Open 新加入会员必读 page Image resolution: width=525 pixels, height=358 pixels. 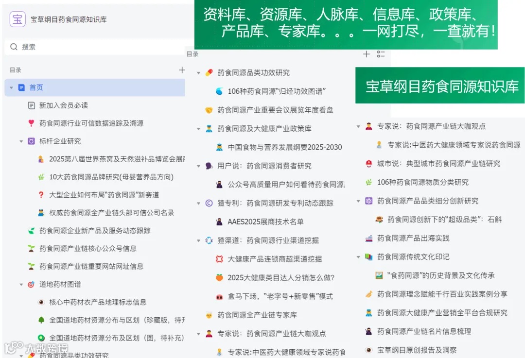point(64,105)
